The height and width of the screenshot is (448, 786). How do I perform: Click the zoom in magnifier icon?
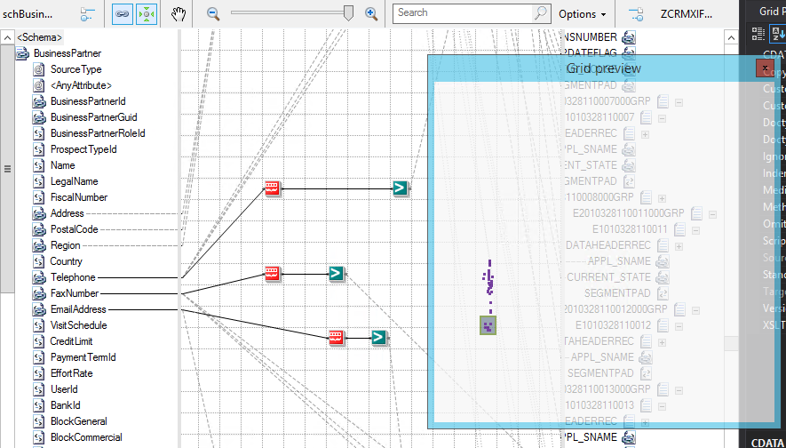[x=371, y=14]
